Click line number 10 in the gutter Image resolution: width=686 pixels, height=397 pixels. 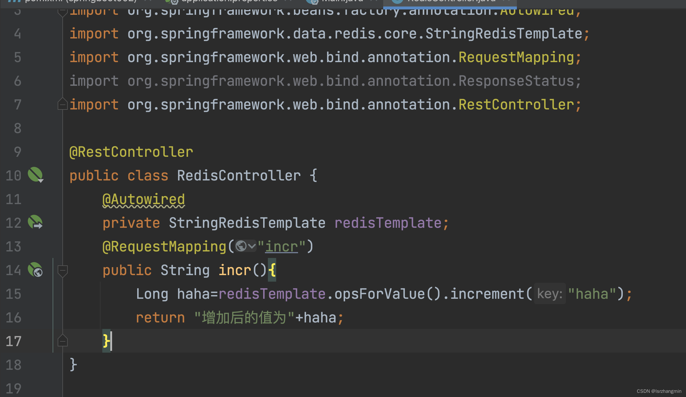[14, 175]
